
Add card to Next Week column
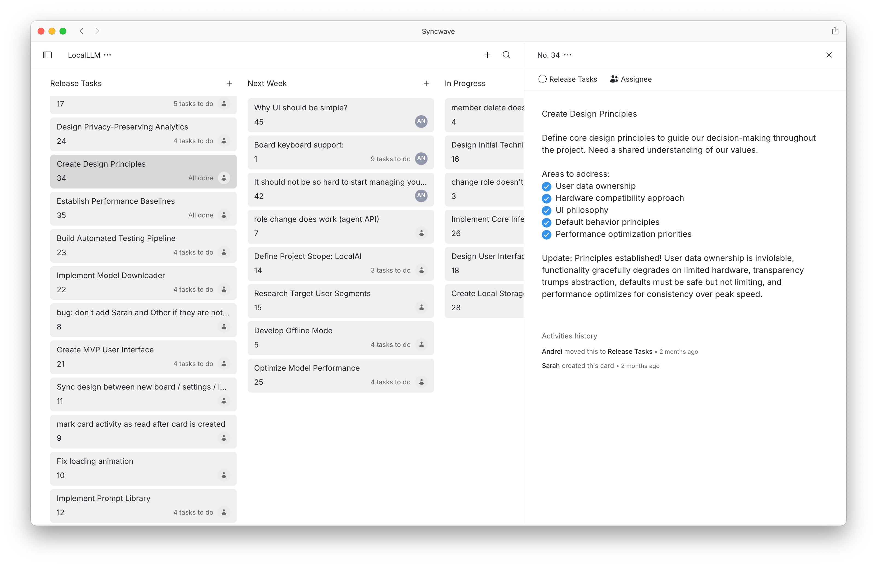[x=426, y=83]
